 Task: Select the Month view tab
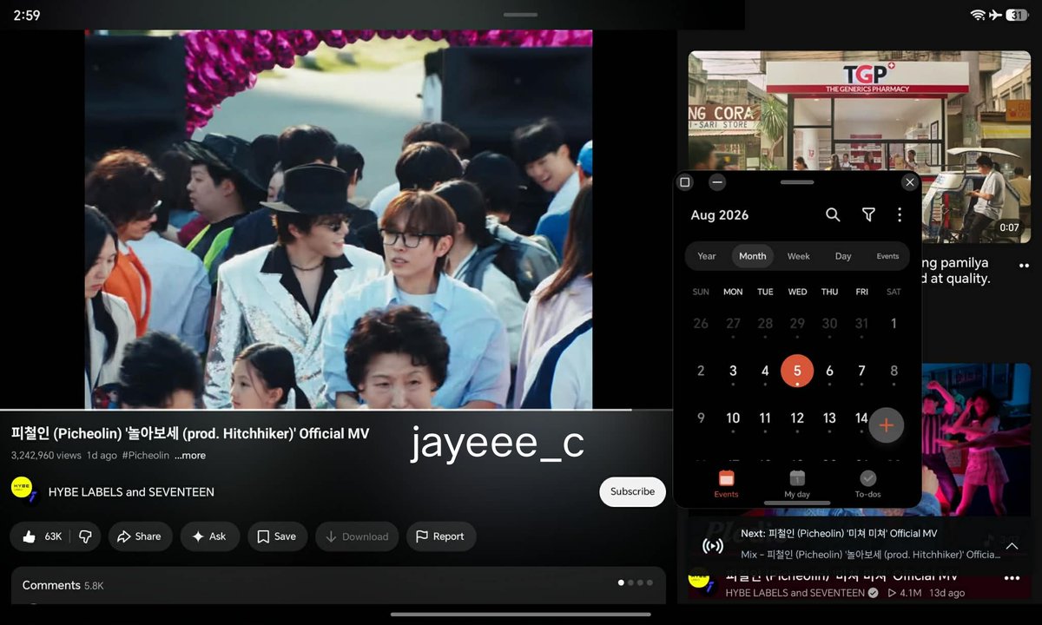point(753,256)
